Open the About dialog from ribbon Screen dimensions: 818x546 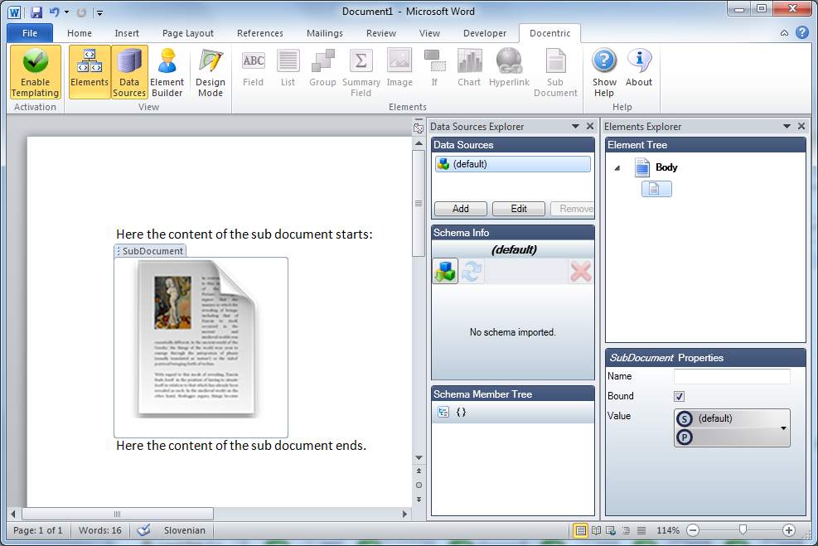(x=639, y=68)
